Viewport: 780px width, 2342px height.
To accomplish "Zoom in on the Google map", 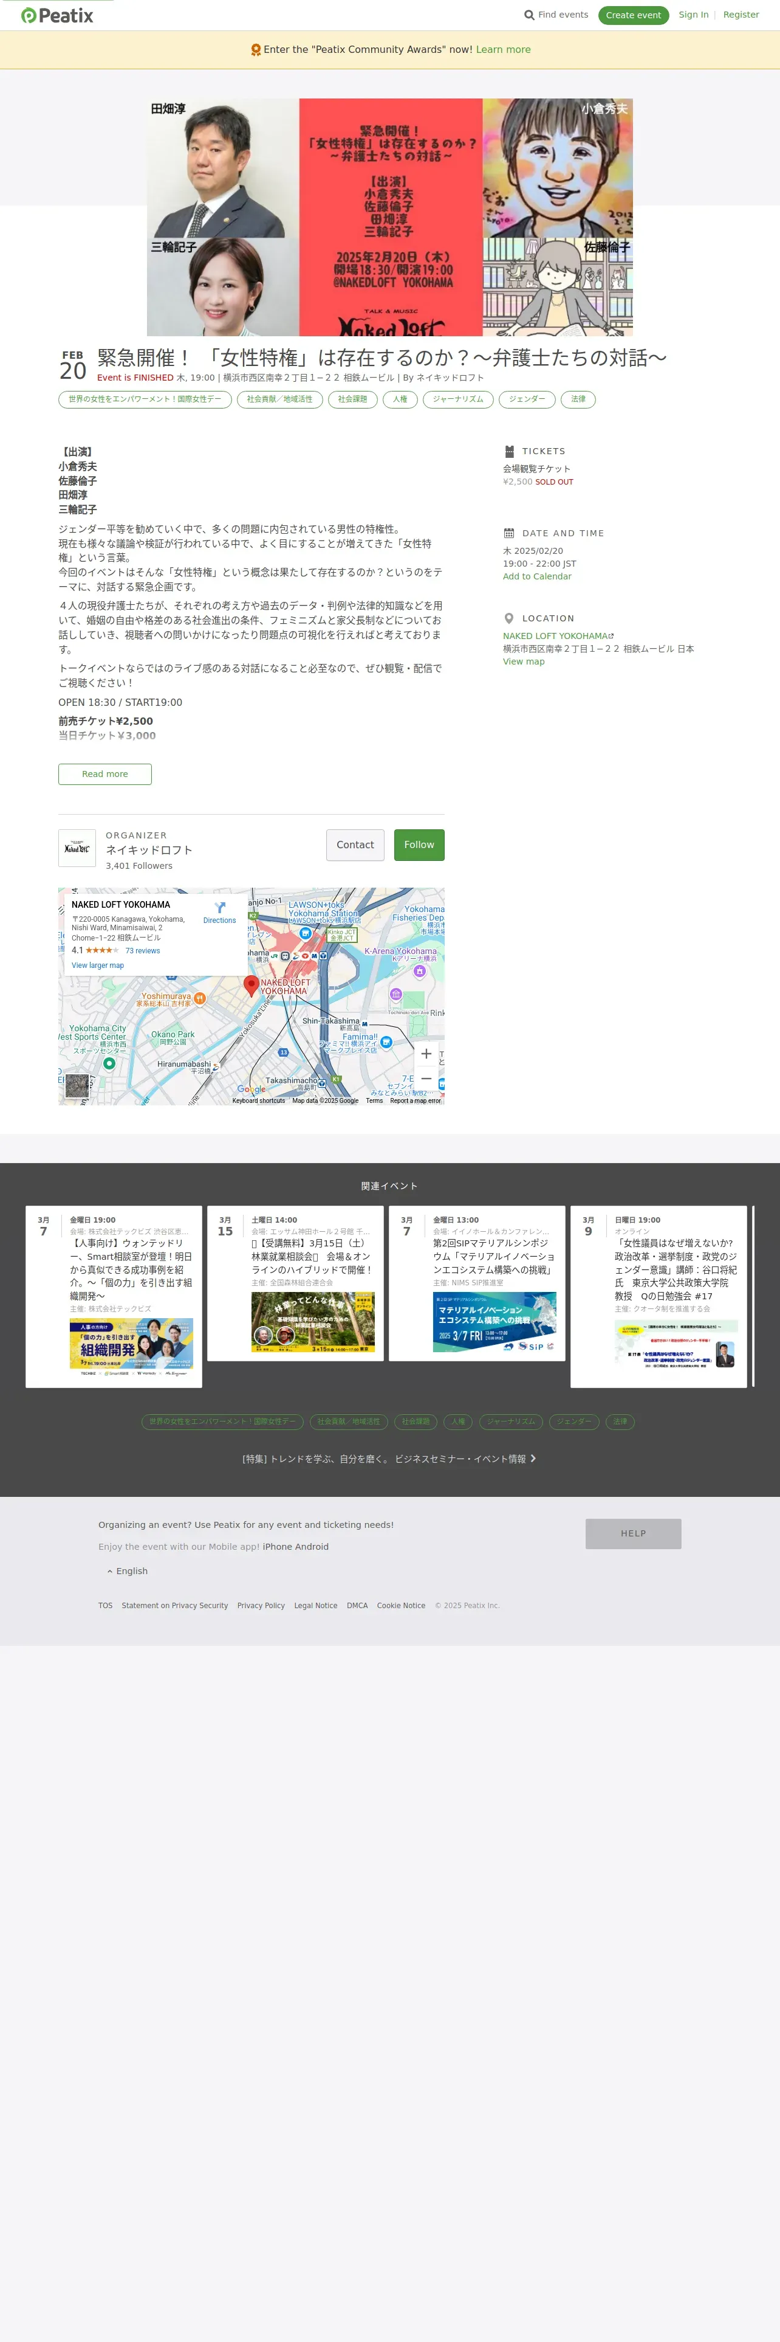I will 426,1054.
